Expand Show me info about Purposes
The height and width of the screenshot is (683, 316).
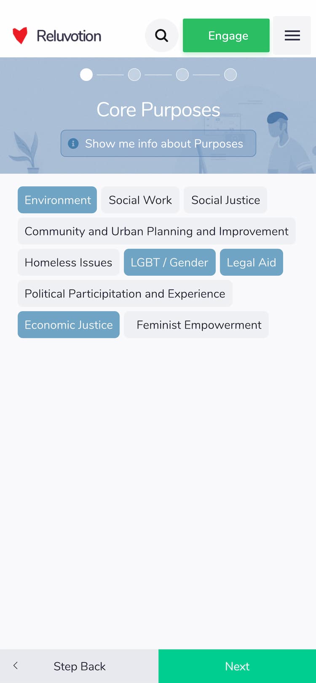pos(163,143)
